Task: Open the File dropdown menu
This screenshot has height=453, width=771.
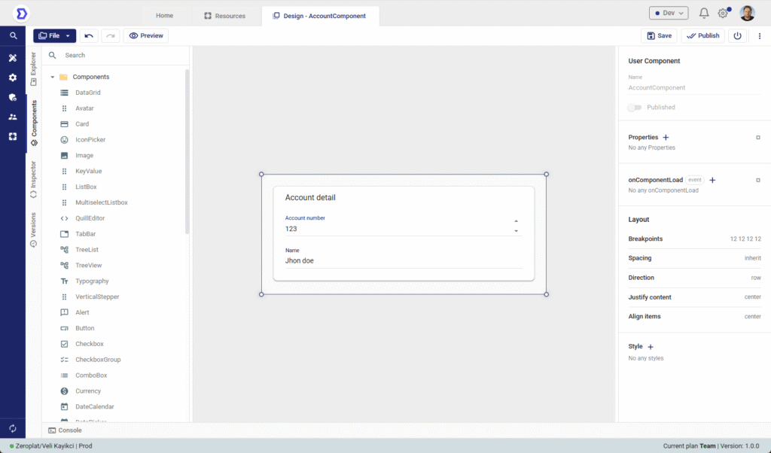Action: click(x=54, y=35)
